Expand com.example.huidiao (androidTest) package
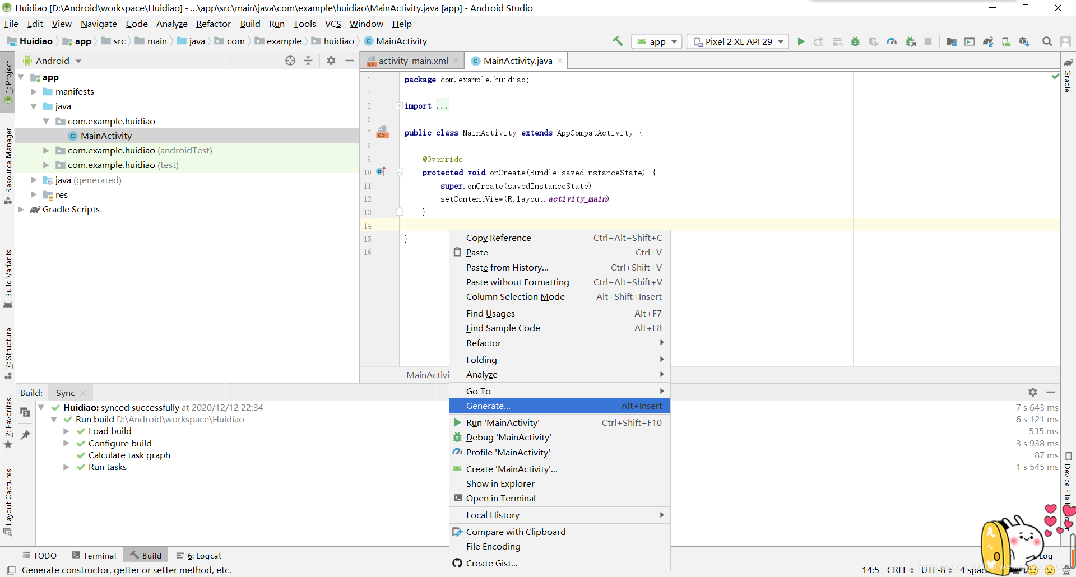This screenshot has width=1076, height=577. [x=47, y=150]
